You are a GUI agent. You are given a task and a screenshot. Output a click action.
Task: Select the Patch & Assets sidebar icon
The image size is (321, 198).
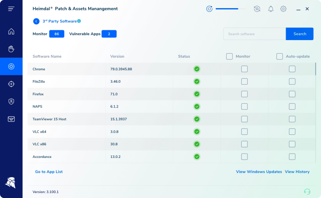pyautogui.click(x=11, y=66)
